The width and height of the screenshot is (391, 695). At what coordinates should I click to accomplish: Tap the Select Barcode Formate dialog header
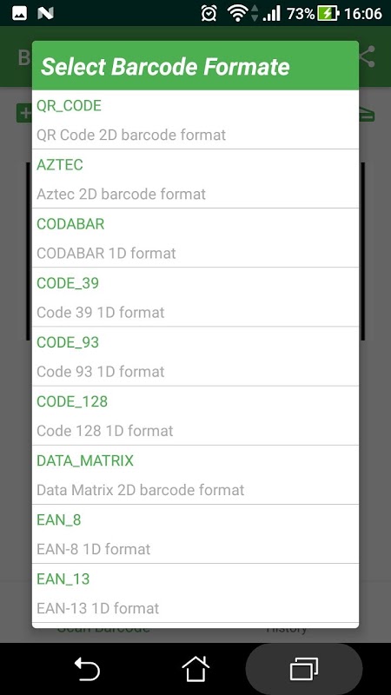coord(195,66)
